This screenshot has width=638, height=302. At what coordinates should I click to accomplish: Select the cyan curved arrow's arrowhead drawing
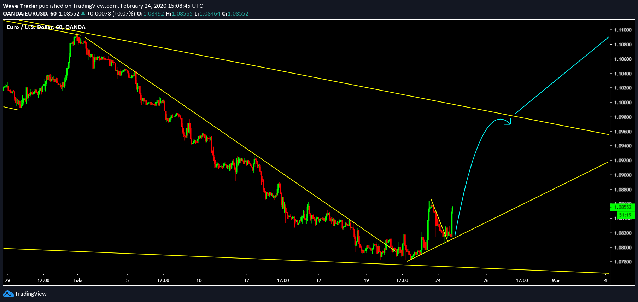click(508, 122)
